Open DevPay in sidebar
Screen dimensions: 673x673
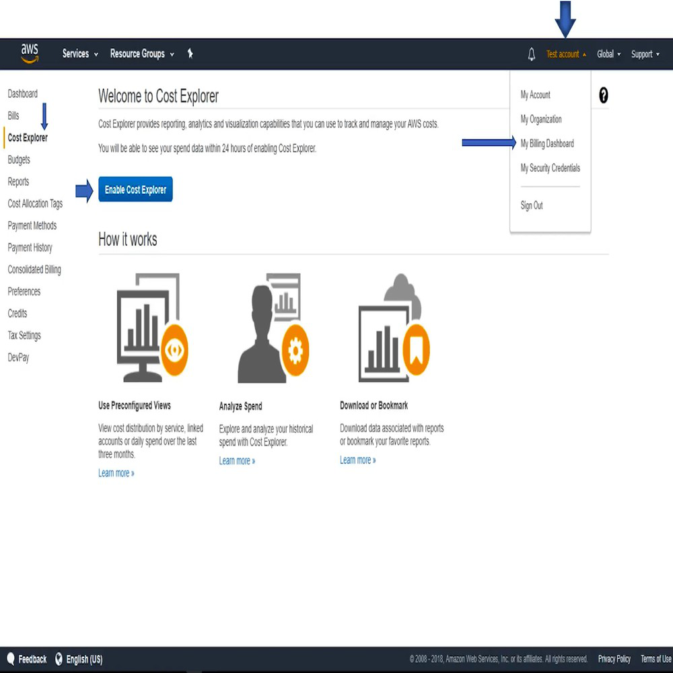coord(18,357)
